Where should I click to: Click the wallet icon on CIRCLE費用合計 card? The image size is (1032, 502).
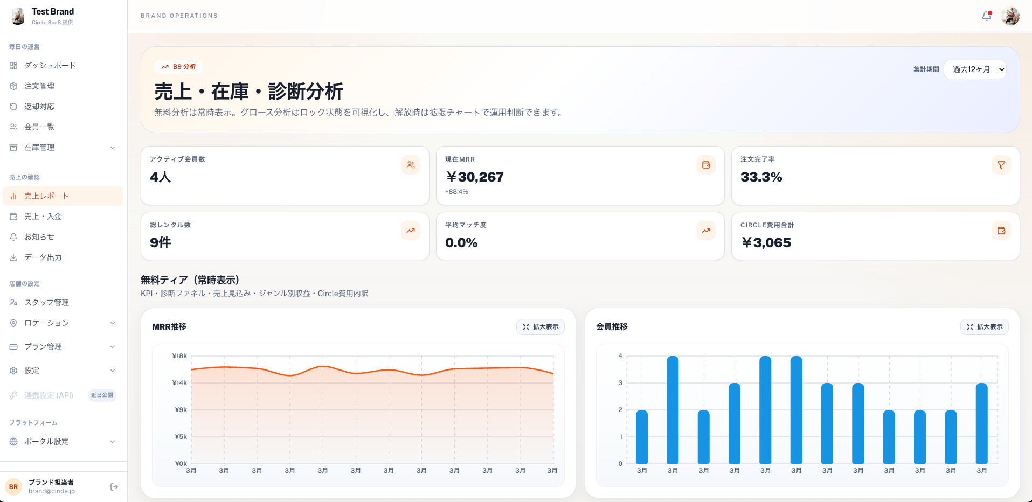[1001, 231]
